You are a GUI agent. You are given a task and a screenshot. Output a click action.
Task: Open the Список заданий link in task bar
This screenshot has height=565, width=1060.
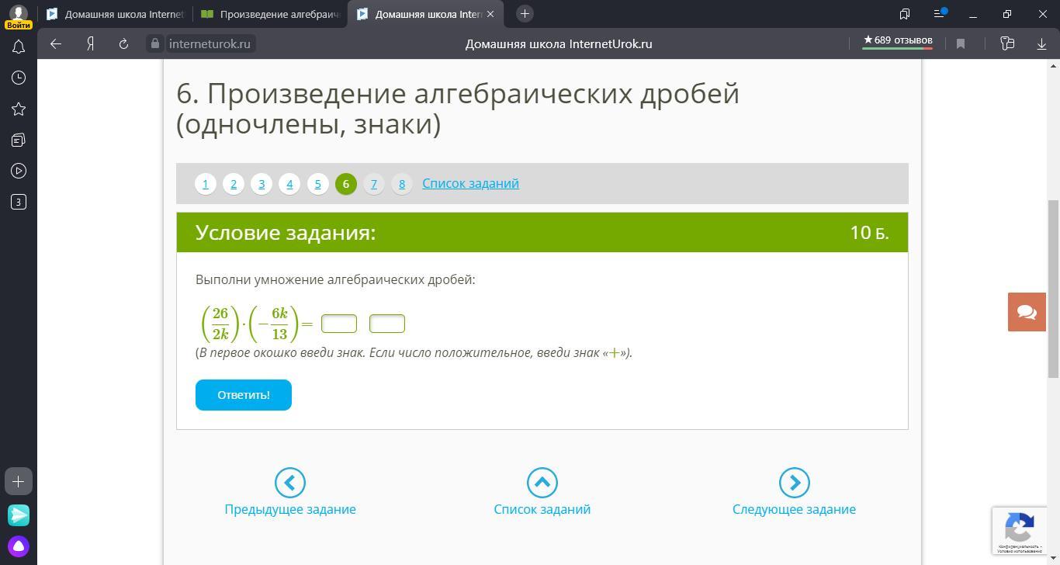[470, 183]
